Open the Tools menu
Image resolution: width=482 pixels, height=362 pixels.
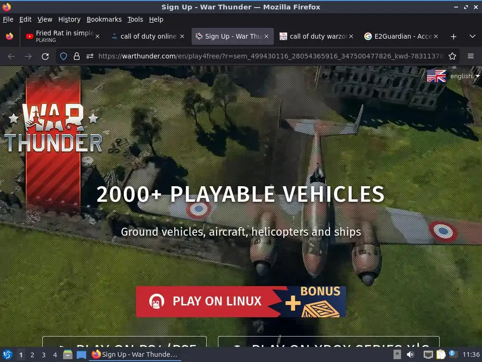tap(135, 19)
